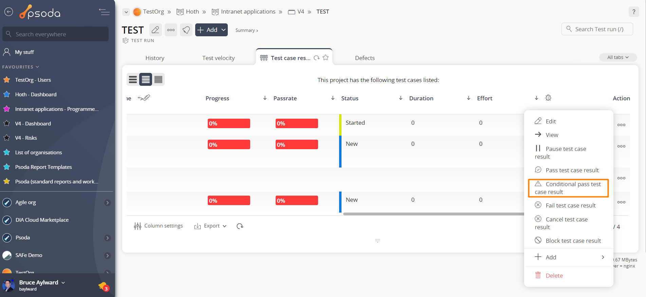Open the breadcrumb dropdown chevron
The width and height of the screenshot is (646, 297).
click(126, 12)
